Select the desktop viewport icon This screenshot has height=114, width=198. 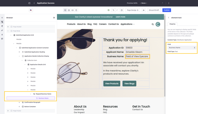[x=65, y=10]
